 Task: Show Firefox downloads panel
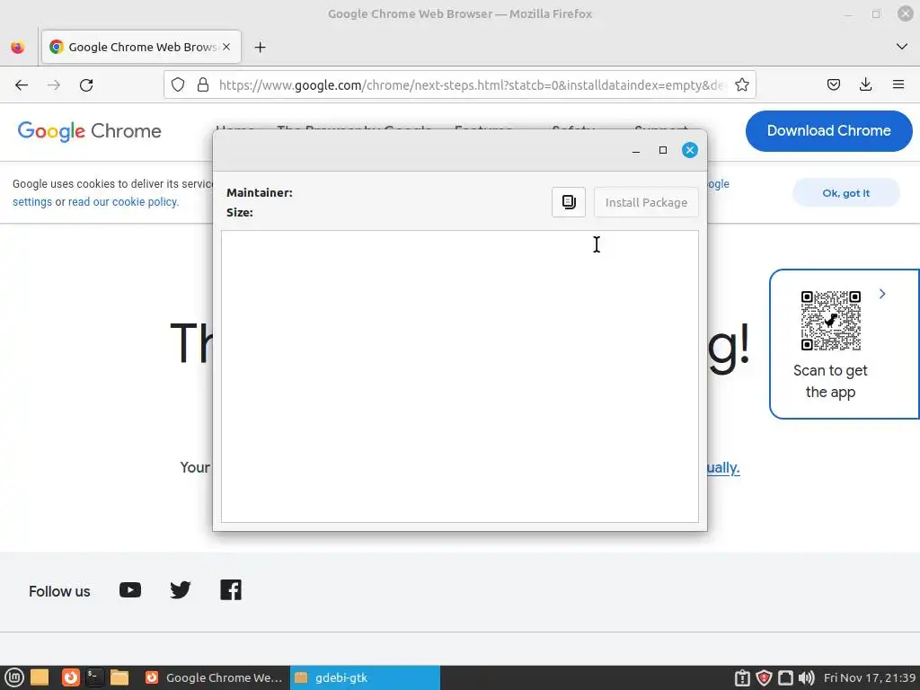point(865,85)
